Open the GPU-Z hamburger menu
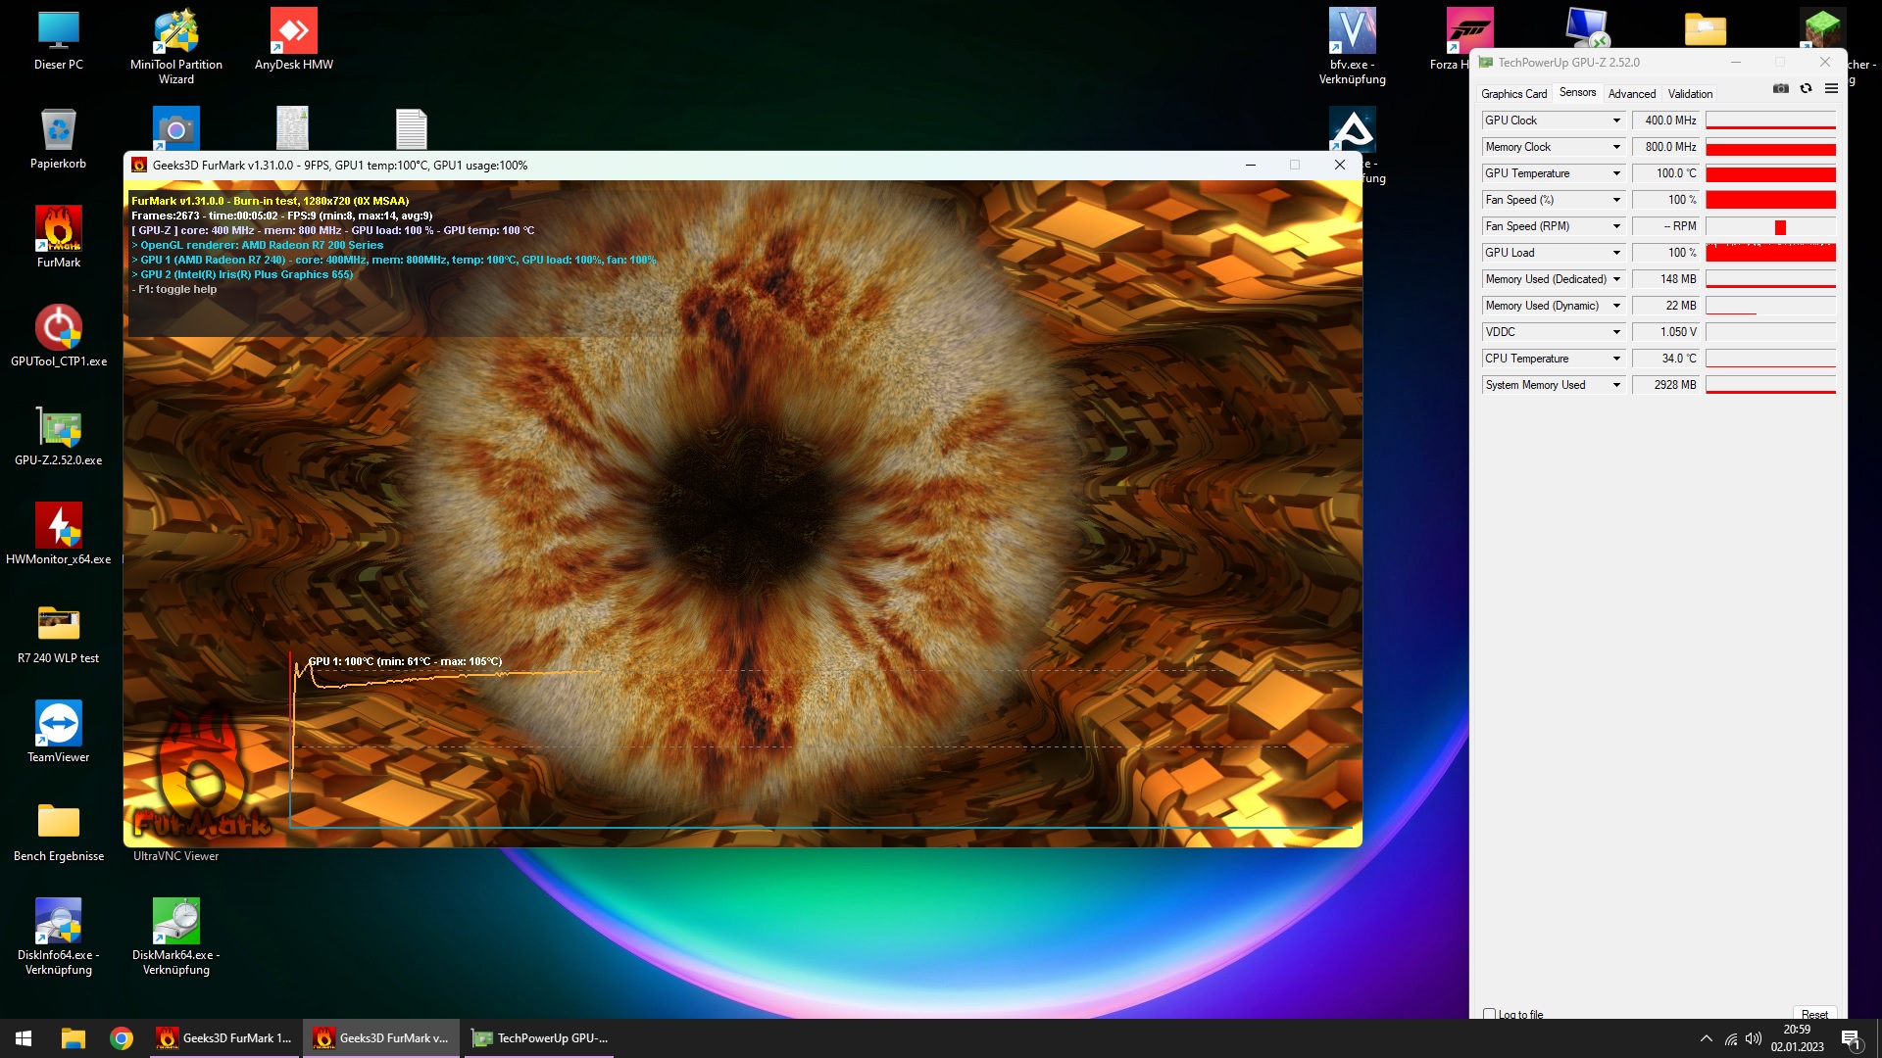Screen dimensions: 1882x1058 pyautogui.click(x=1831, y=89)
